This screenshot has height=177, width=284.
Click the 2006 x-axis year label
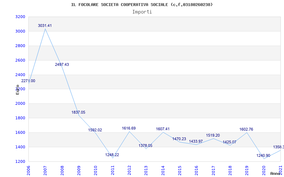coord(28,170)
